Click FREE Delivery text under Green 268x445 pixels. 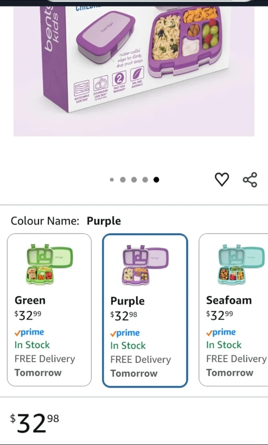(x=45, y=359)
